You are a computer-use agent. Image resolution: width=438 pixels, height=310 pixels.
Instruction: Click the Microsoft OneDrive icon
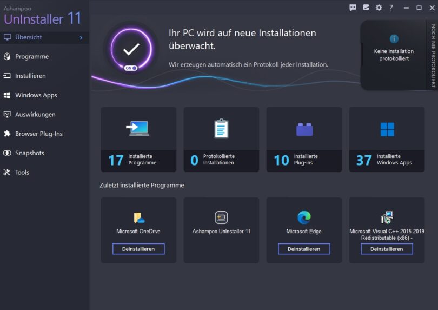(x=139, y=217)
